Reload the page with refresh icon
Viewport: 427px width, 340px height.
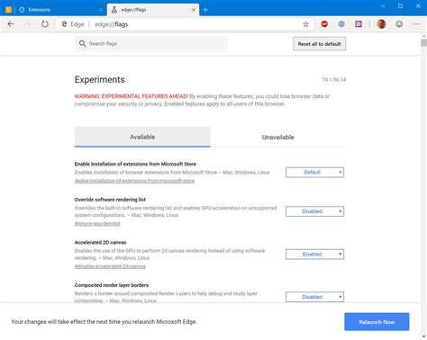click(45, 24)
